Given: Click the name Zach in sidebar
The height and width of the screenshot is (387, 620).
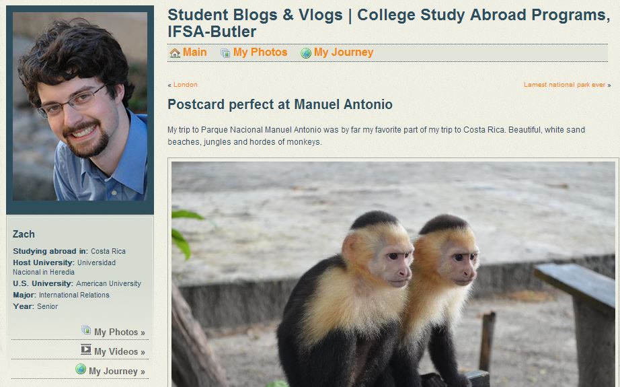Looking at the screenshot, I should [24, 234].
